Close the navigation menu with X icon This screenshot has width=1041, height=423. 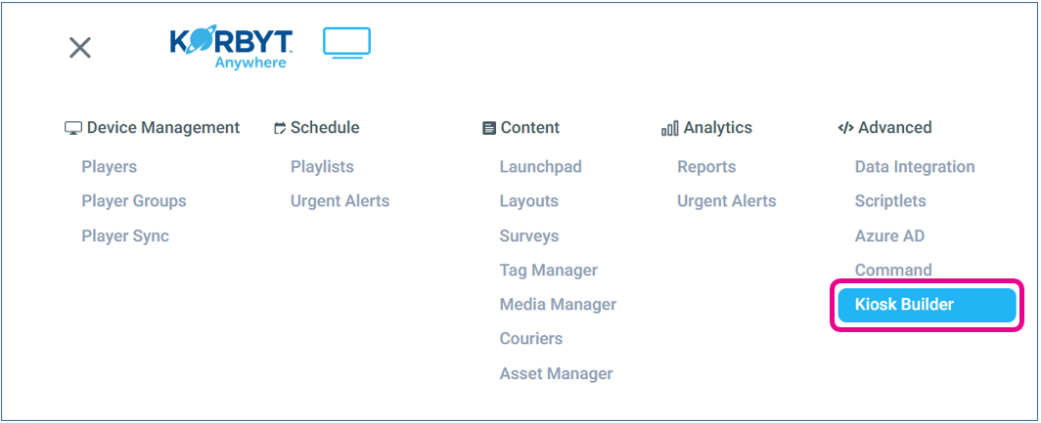point(80,48)
